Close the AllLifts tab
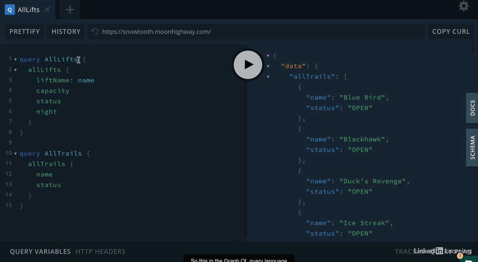 pos(47,10)
